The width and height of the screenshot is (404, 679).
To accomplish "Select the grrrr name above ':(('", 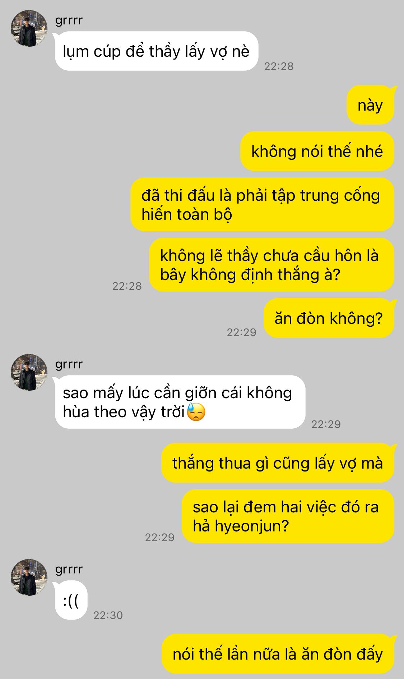I will [69, 569].
